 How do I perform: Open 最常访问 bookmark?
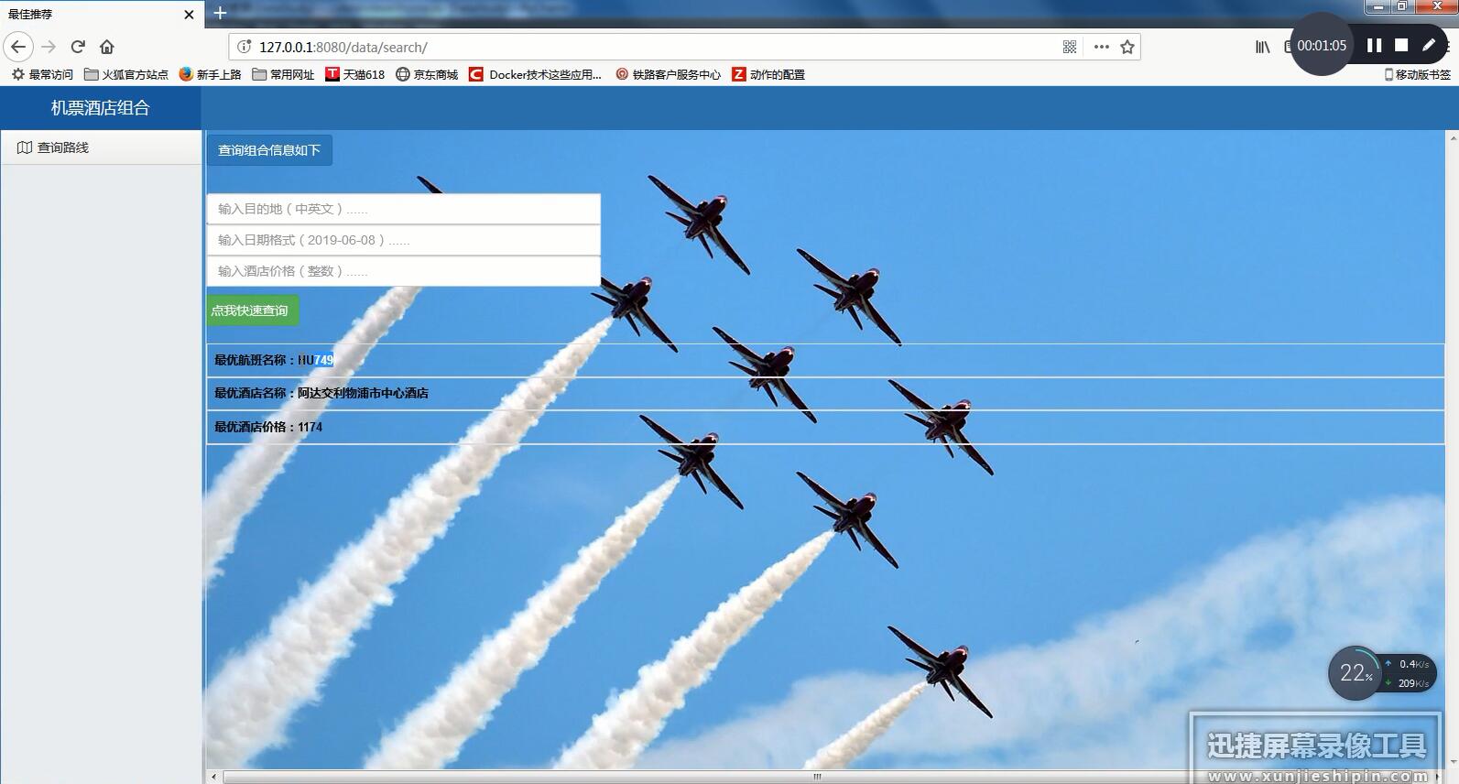(42, 74)
